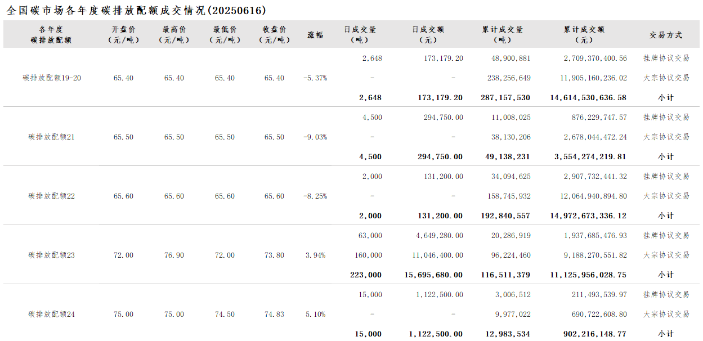Click the 碳排放配额19-20 row label
Viewport: 703px width, 341px height.
click(52, 78)
